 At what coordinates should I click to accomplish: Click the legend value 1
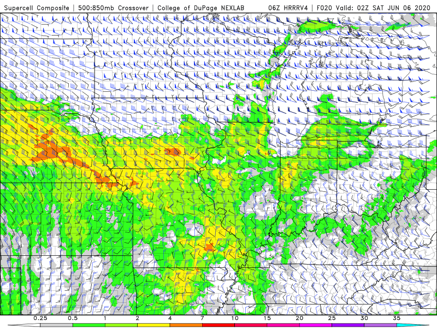[105, 318]
